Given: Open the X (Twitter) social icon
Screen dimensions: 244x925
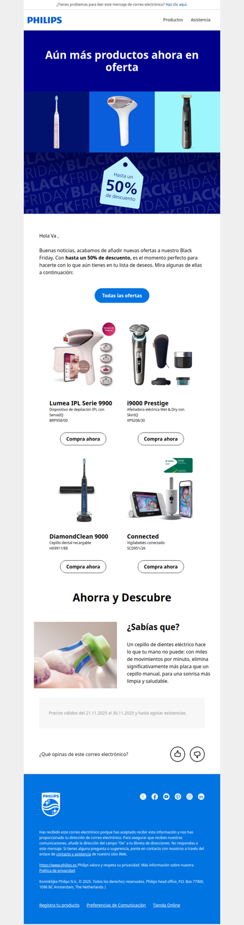Looking at the screenshot, I should 143,797.
